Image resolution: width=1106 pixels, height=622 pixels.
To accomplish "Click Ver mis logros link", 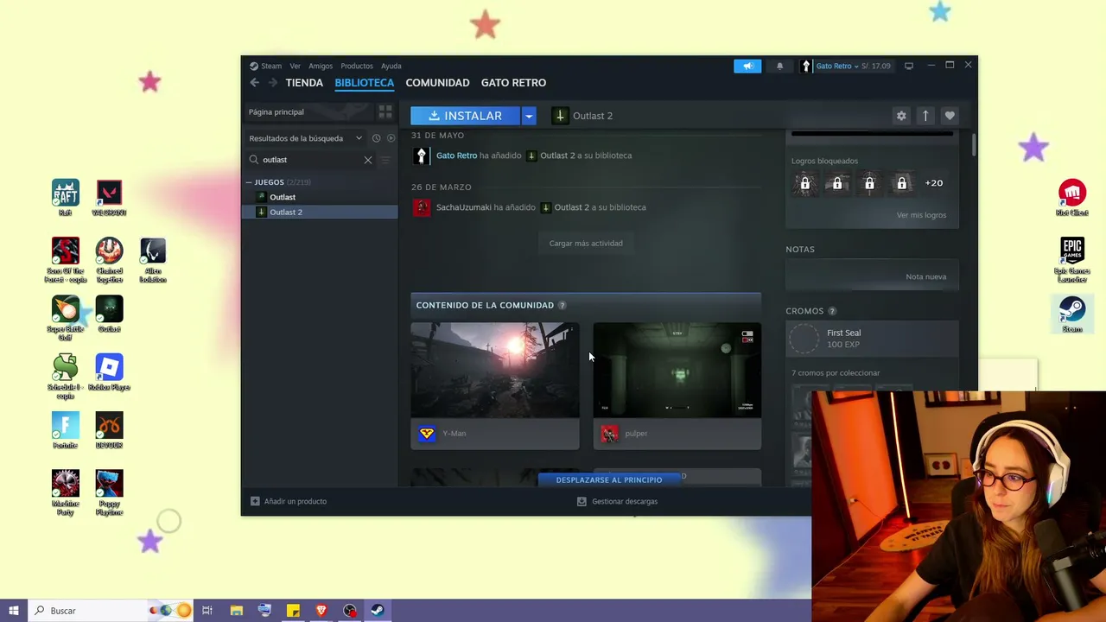I will coord(921,215).
